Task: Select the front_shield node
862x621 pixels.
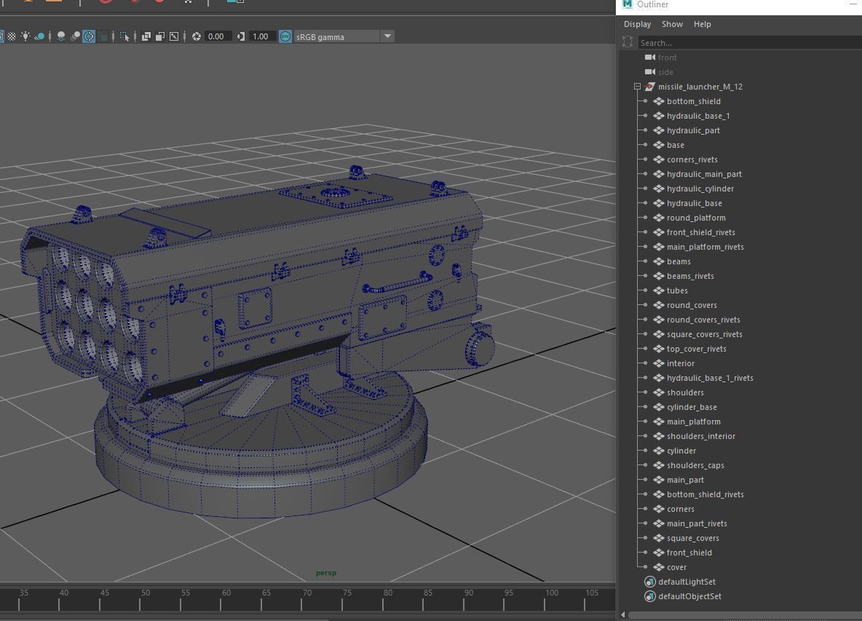Action: coord(689,553)
